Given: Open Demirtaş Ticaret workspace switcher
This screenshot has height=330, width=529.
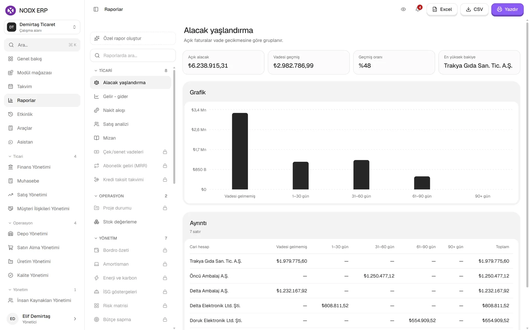Looking at the screenshot, I should click(x=42, y=27).
